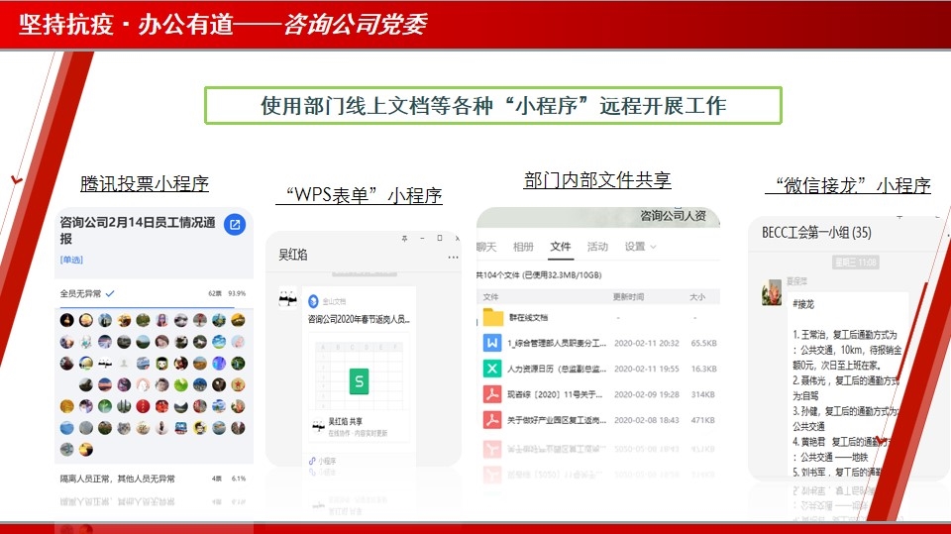The image size is (951, 534).
Task: Click the green S spreadsheet icon
Action: 359,381
